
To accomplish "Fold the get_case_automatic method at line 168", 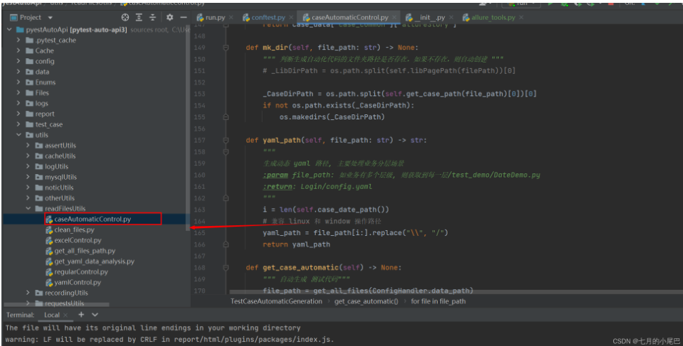I will click(x=226, y=267).
